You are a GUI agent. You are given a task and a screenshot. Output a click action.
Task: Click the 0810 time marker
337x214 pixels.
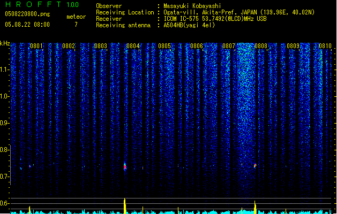pos(325,46)
